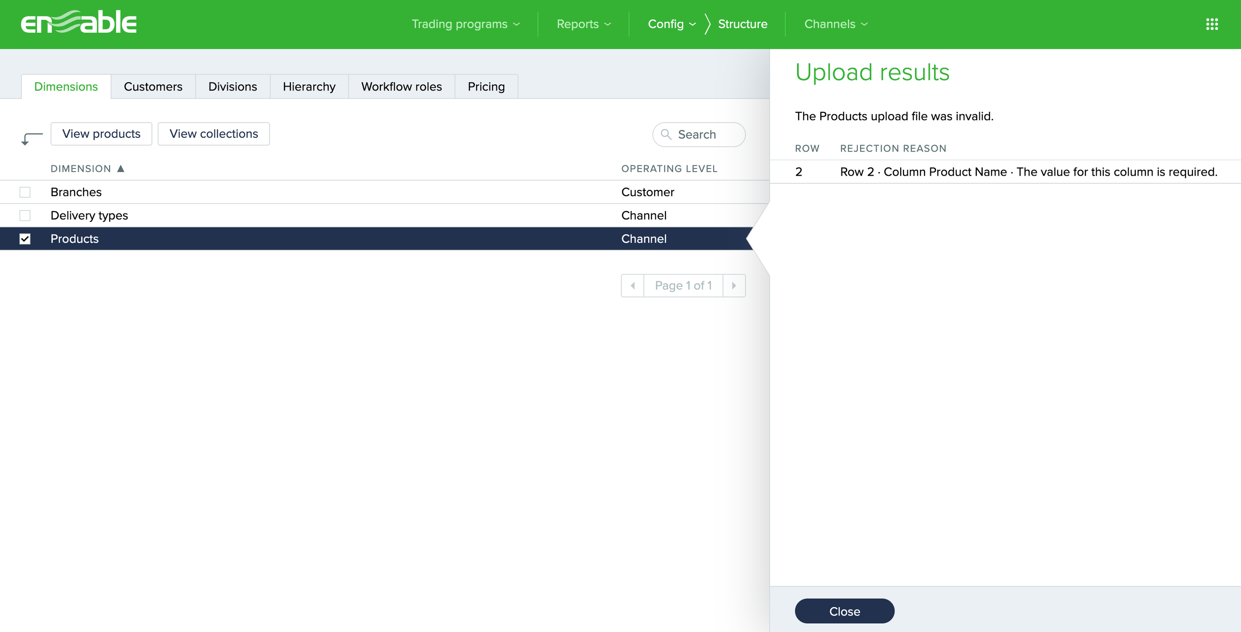Screen dimensions: 1241x632
Task: Open the Pricing tab
Action: [x=486, y=87]
